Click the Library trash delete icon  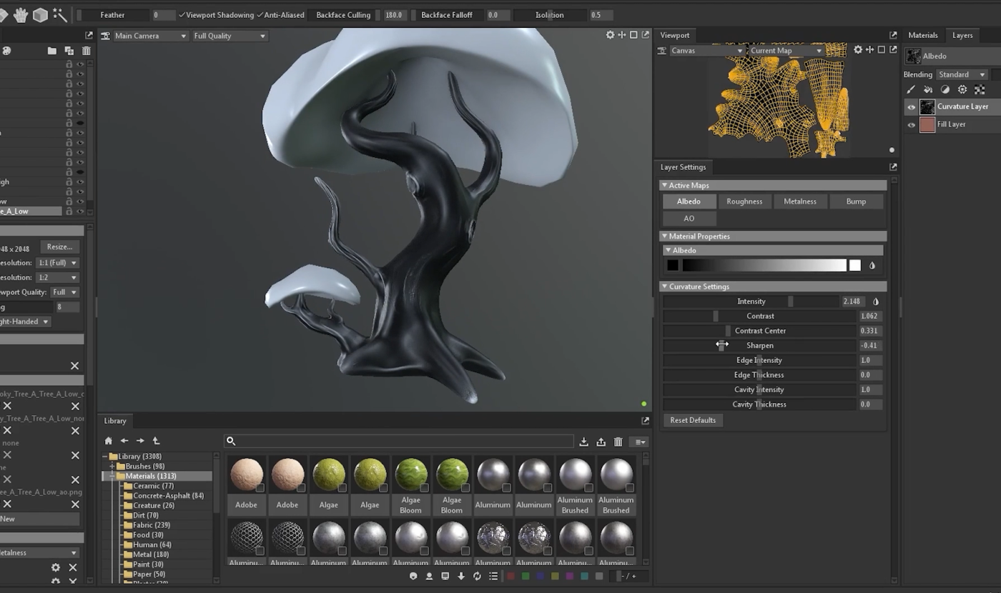click(618, 442)
